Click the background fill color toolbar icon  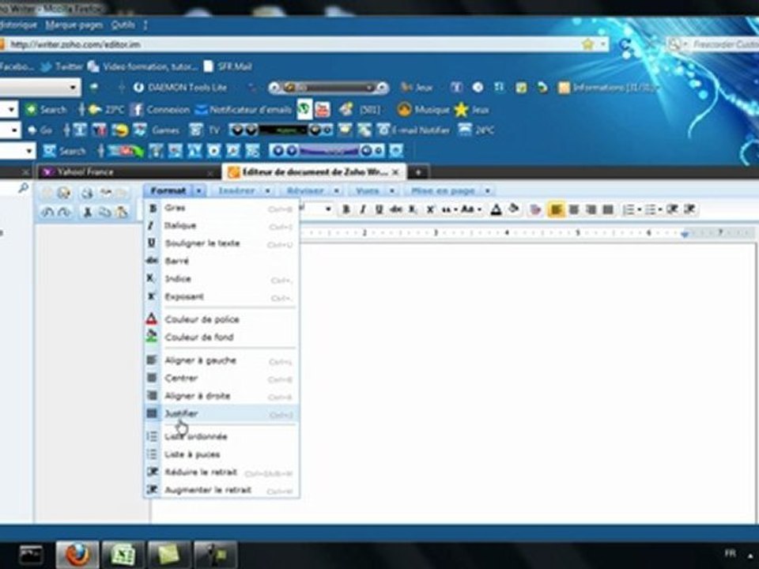pyautogui.click(x=514, y=209)
